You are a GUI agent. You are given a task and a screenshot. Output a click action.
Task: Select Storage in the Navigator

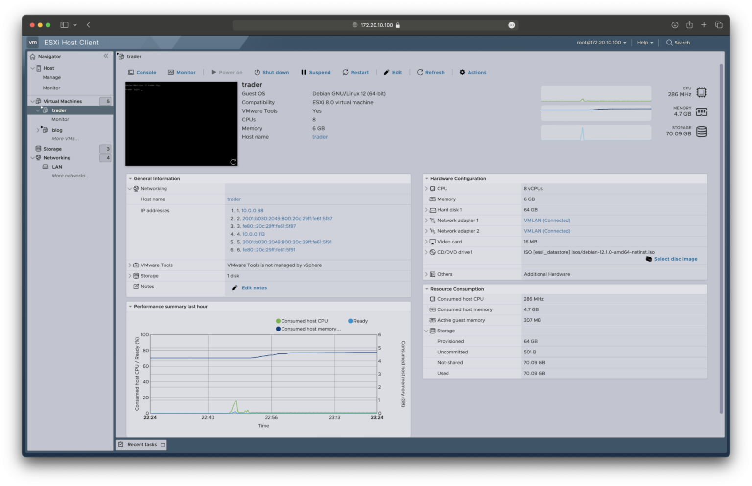coord(52,149)
